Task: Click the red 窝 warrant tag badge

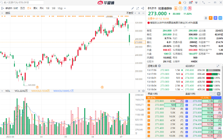Action: click(x=190, y=8)
